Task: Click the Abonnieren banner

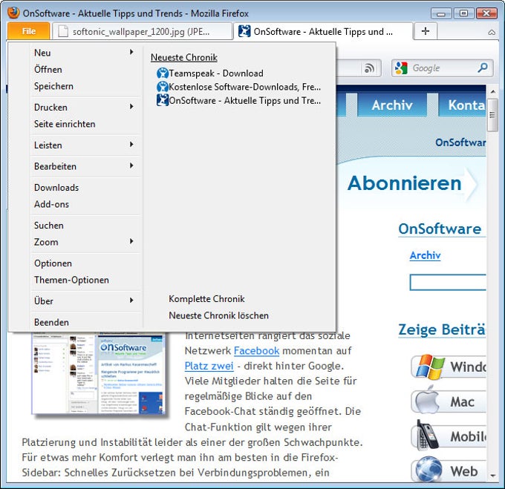Action: [x=412, y=183]
